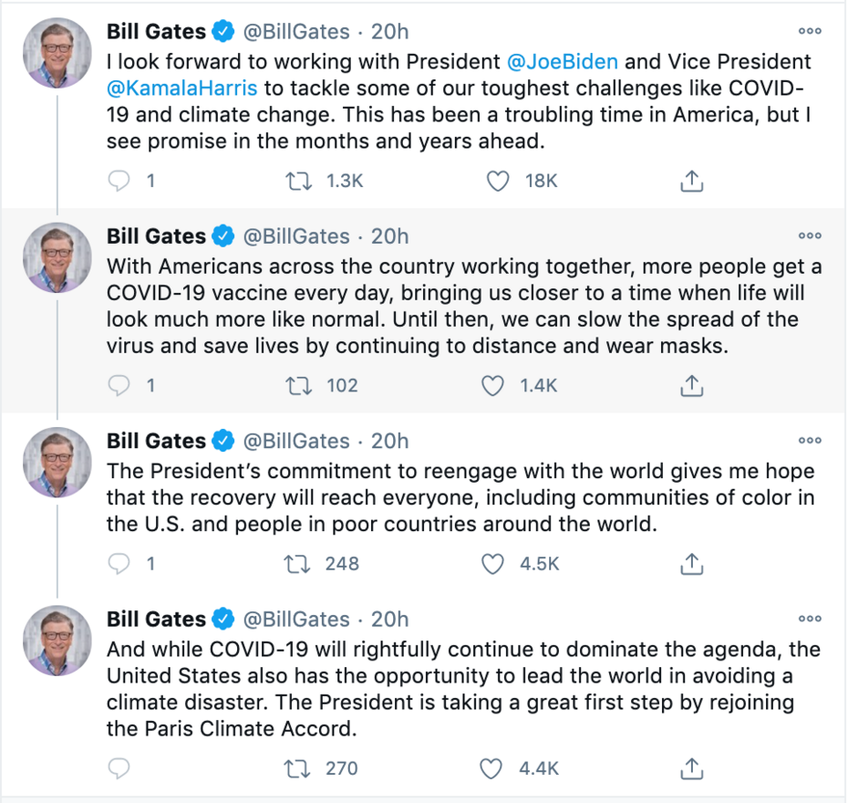Viewport: 848px width, 803px height.
Task: Like the tweet with 18K likes
Action: (x=497, y=182)
